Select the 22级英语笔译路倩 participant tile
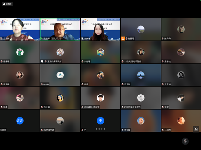201x150 pixels. click(140, 52)
